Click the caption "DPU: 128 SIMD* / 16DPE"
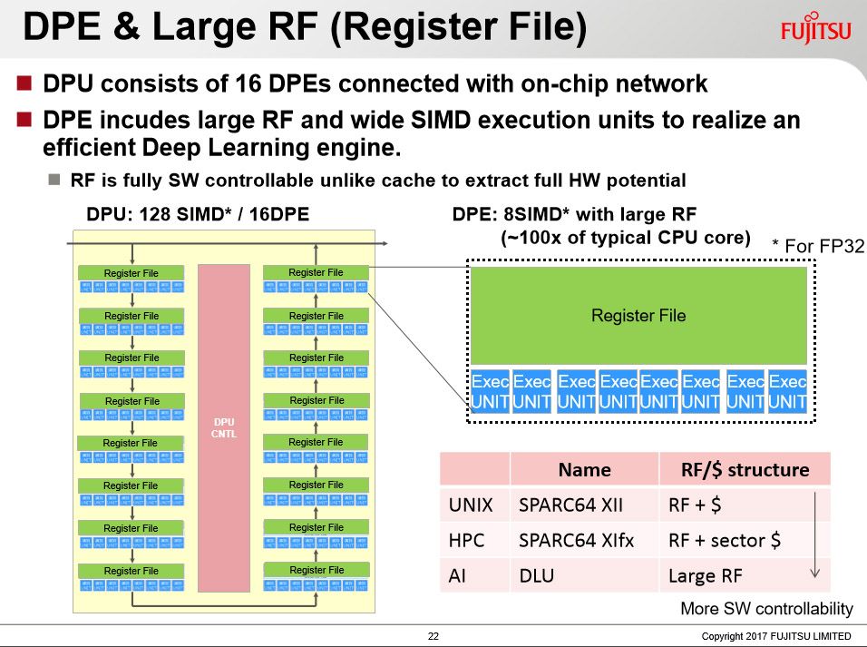Screen dimensions: 867x647 pyautogui.click(x=198, y=214)
